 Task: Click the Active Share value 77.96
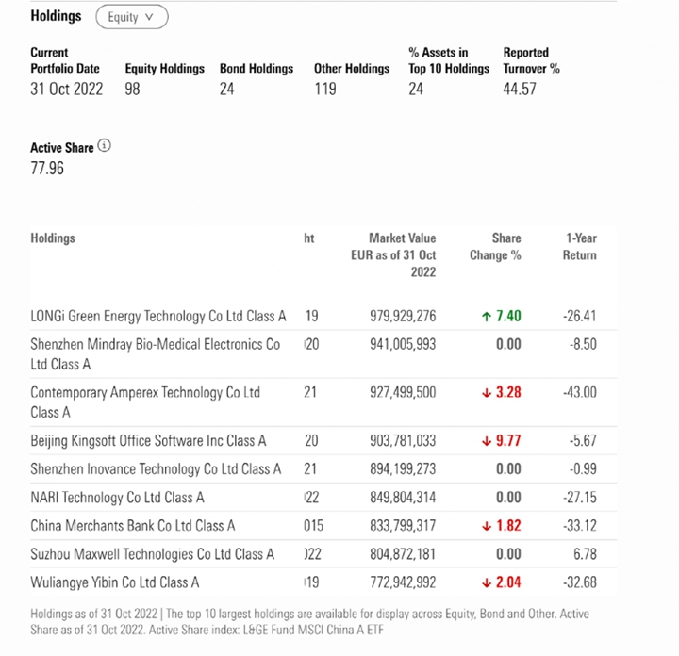point(47,168)
